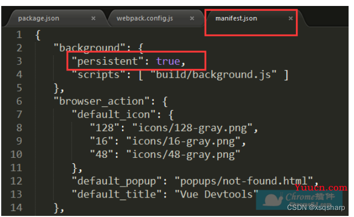Click the "128" key on line 8
The width and height of the screenshot is (354, 217).
[x=105, y=127]
